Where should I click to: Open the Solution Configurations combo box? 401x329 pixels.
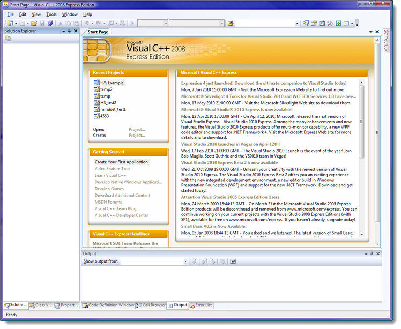(152, 23)
